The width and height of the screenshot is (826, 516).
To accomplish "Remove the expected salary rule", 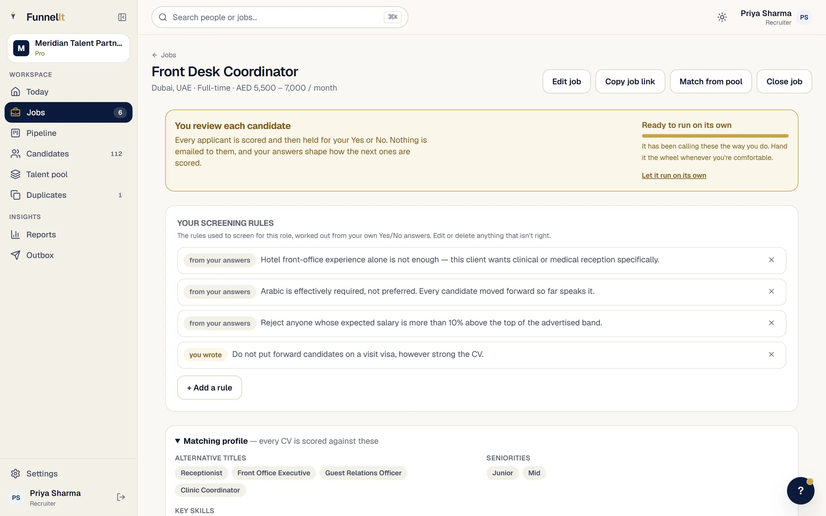I will click(x=771, y=323).
